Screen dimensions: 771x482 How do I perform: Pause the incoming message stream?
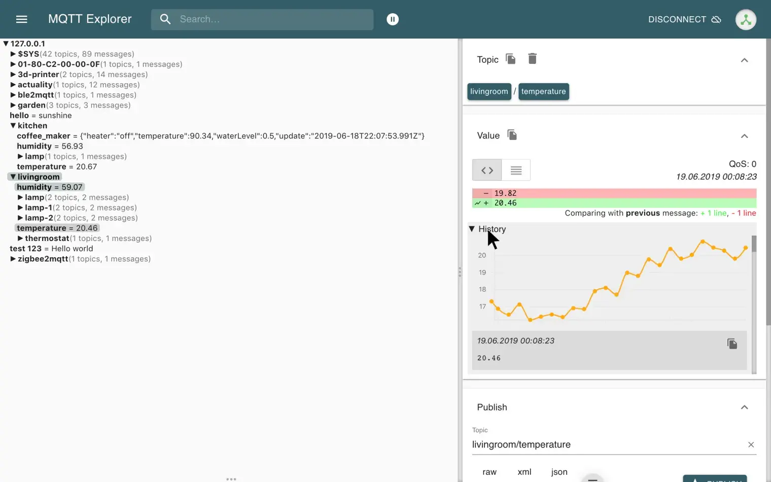(x=393, y=19)
